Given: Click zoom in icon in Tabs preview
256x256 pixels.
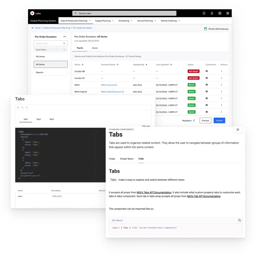Looking at the screenshot, I should click(x=18, y=108).
